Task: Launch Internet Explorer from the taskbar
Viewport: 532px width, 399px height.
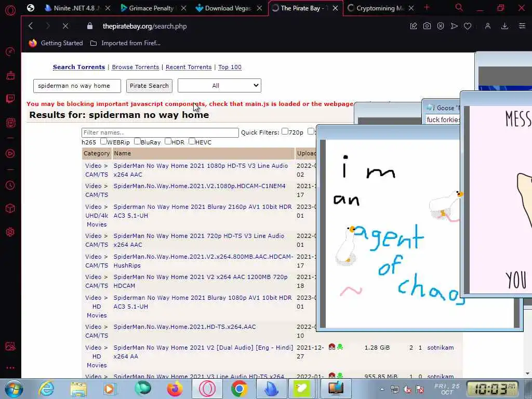Action: click(46, 389)
